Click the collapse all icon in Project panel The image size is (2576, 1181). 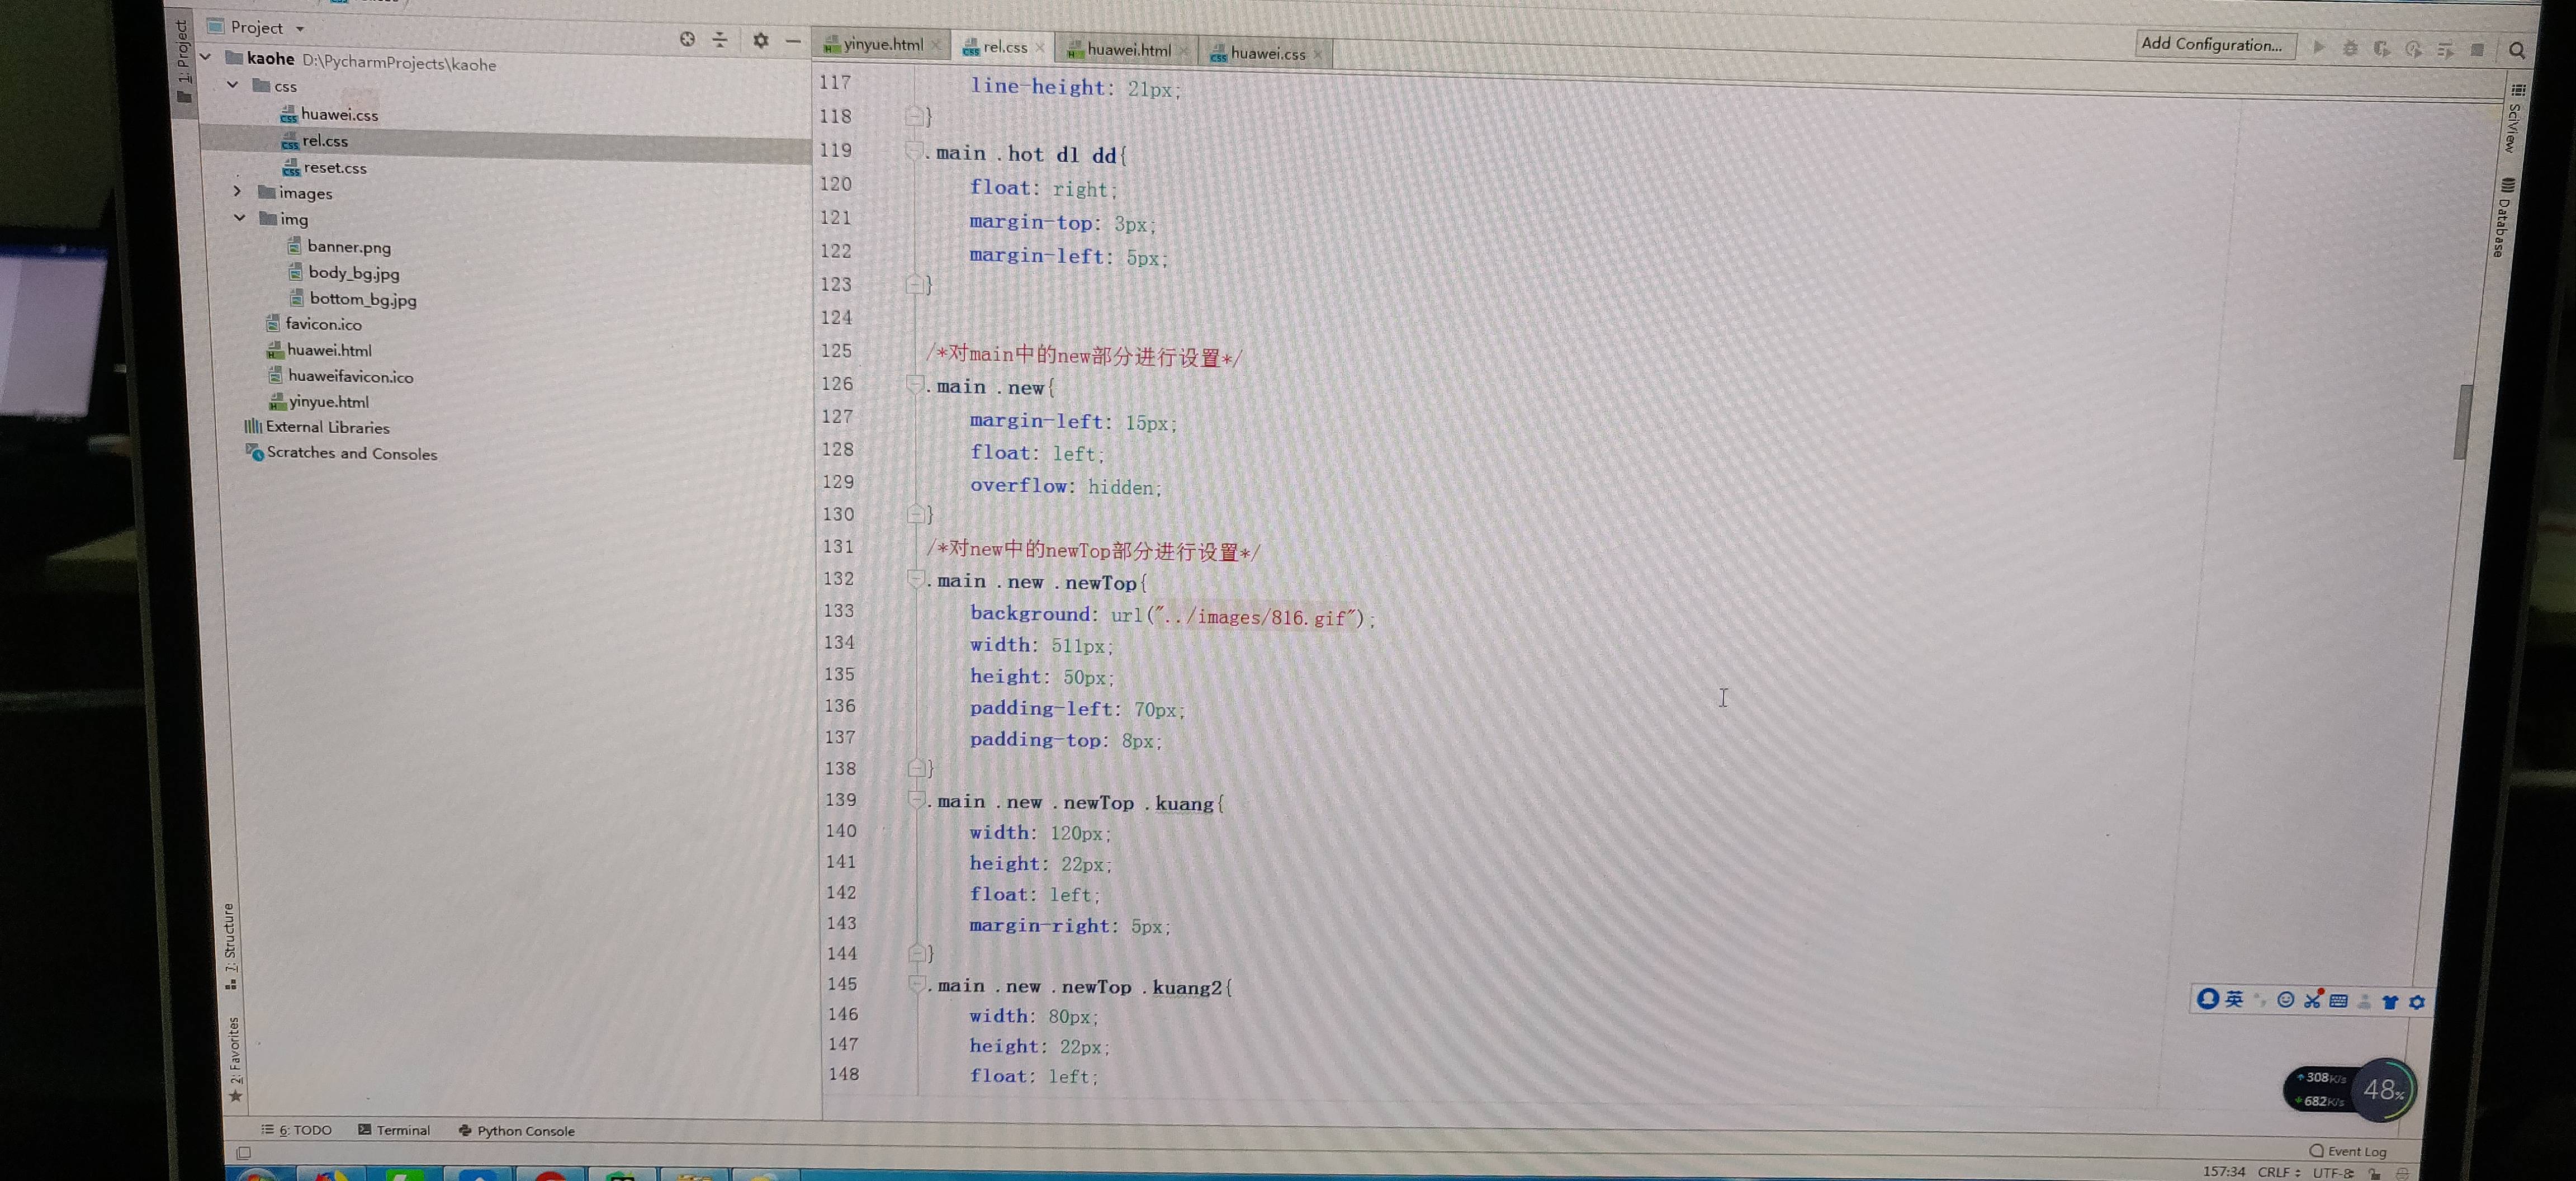[x=720, y=40]
